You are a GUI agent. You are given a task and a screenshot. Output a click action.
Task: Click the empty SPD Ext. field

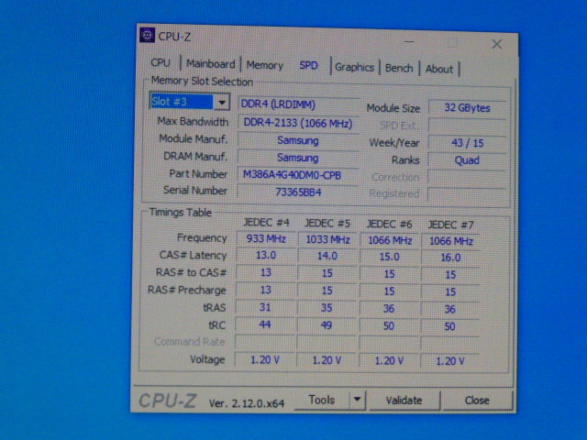click(467, 126)
